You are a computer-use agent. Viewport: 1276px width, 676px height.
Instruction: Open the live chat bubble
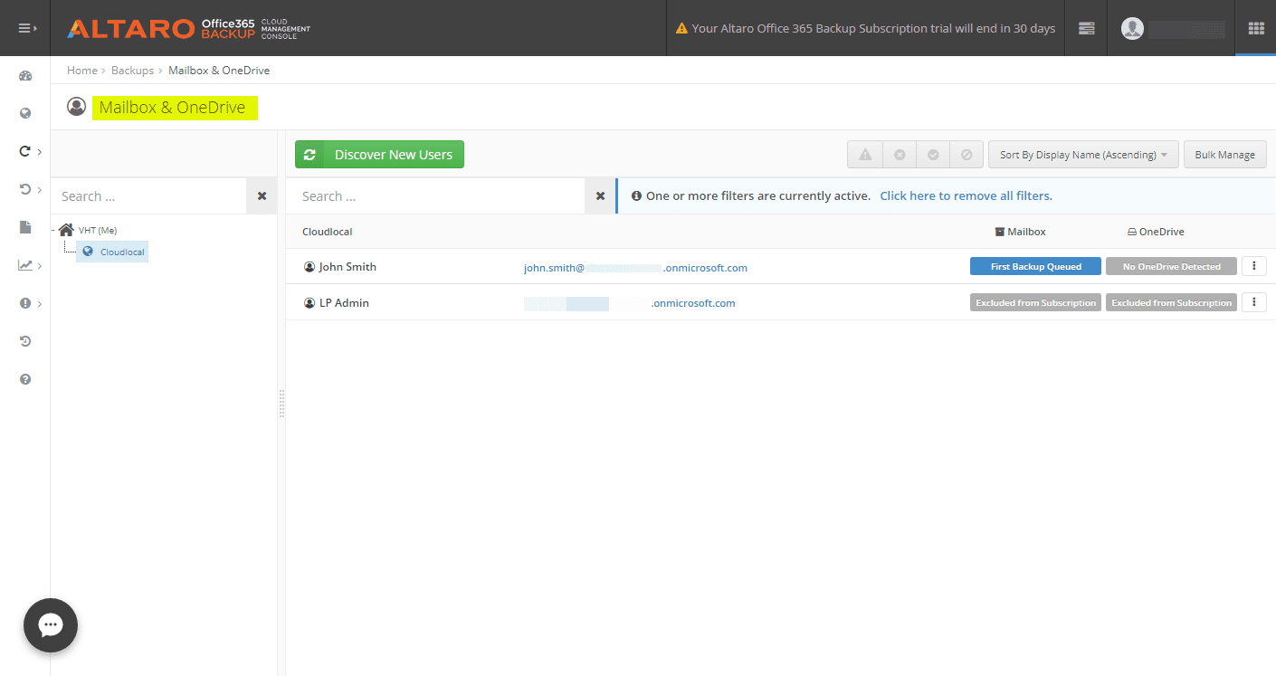click(x=51, y=625)
